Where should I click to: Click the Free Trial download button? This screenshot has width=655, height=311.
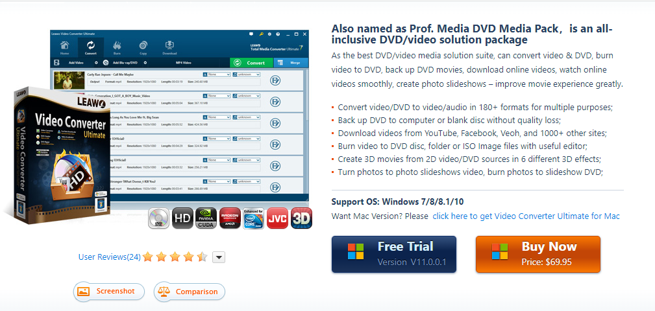click(393, 254)
